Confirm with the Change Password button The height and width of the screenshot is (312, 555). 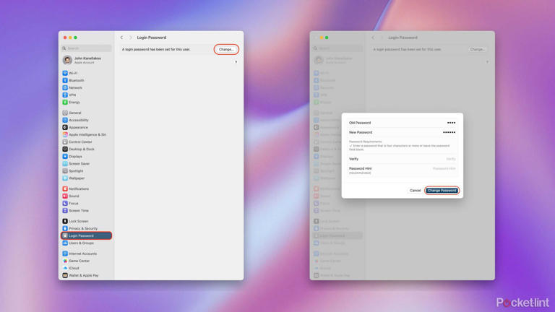pyautogui.click(x=442, y=191)
